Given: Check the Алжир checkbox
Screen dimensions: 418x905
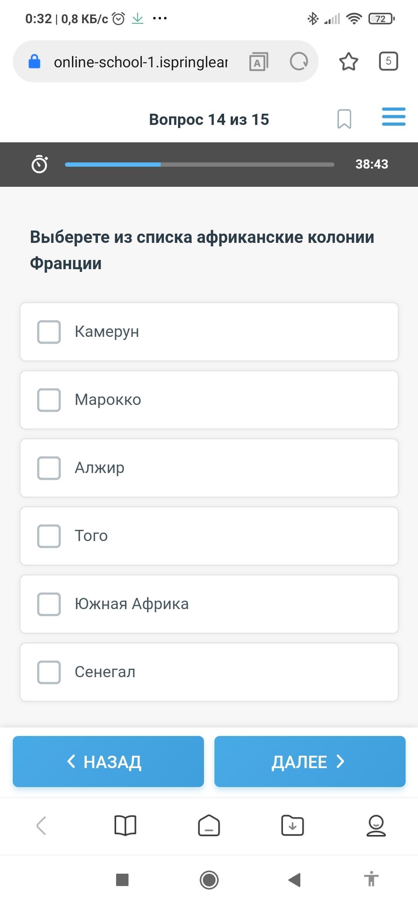Looking at the screenshot, I should click(x=49, y=468).
